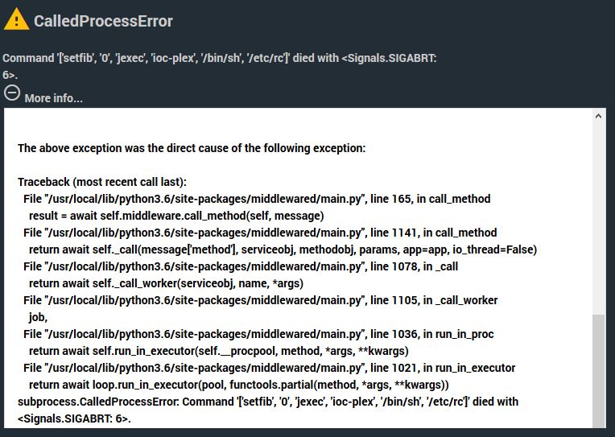Collapse details with the circled minus icon
This screenshot has height=437, width=615.
(12, 93)
